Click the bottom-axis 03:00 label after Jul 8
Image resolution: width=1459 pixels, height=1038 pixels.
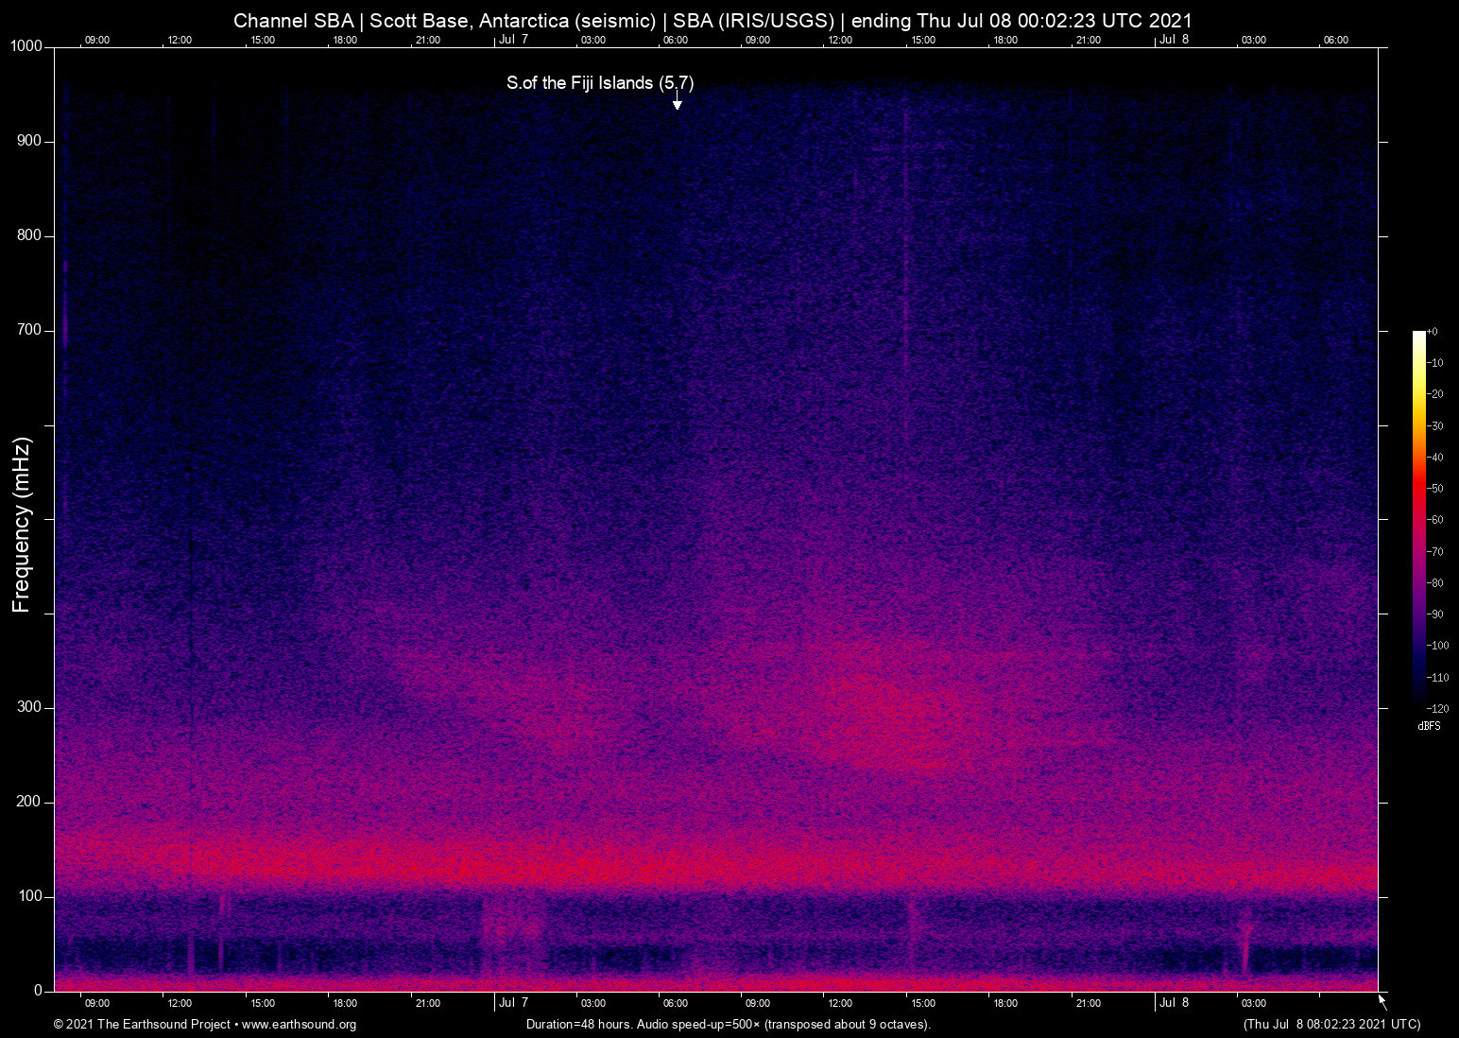(1254, 1003)
